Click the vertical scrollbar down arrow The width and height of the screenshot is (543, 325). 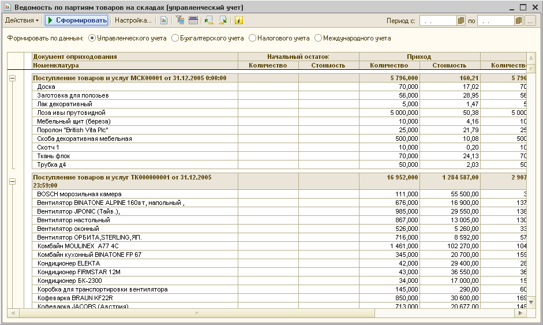(531, 302)
